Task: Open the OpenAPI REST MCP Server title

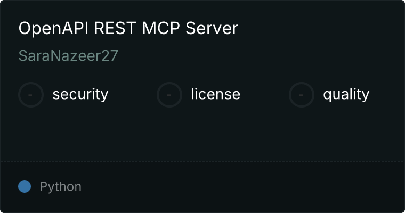Action: [x=128, y=28]
